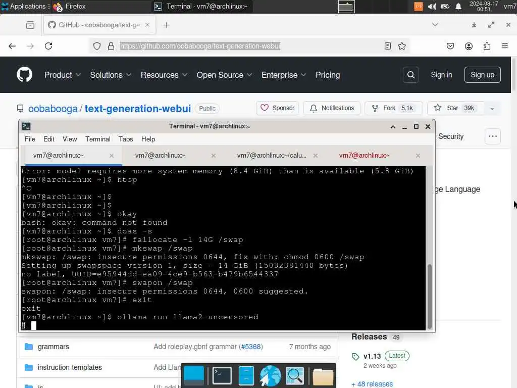The image size is (517, 388).
Task: Open terminal Edit menu
Action: click(x=49, y=139)
